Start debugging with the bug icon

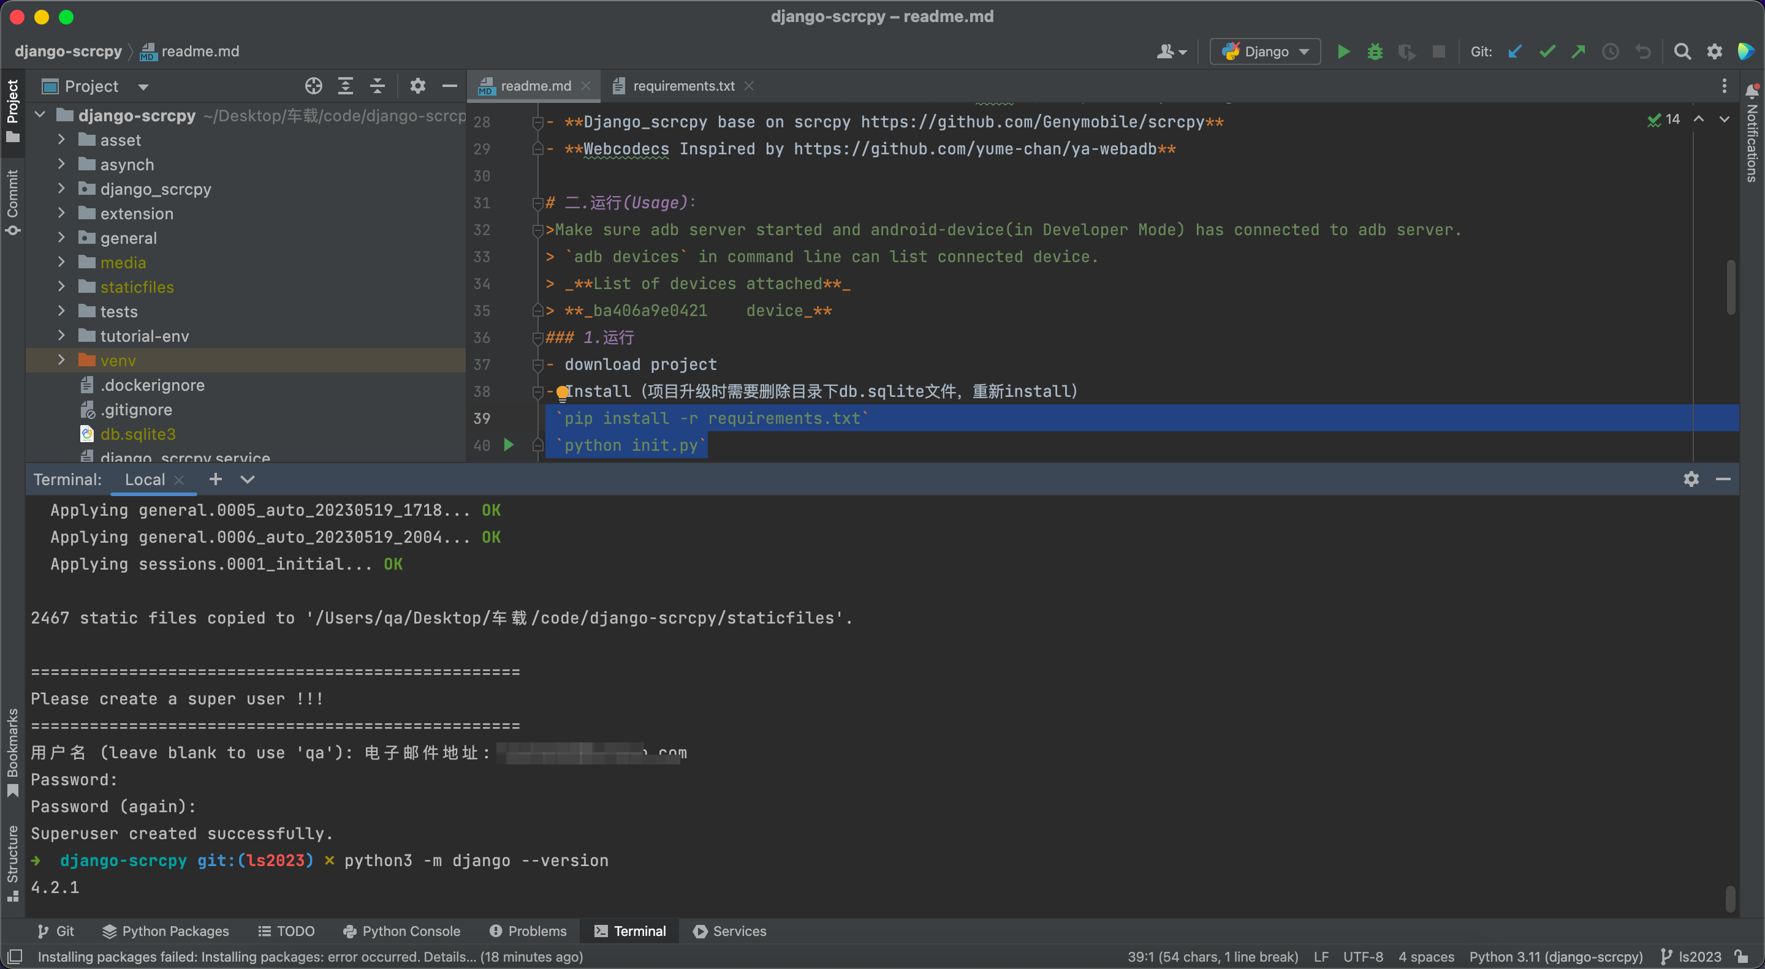click(x=1375, y=52)
